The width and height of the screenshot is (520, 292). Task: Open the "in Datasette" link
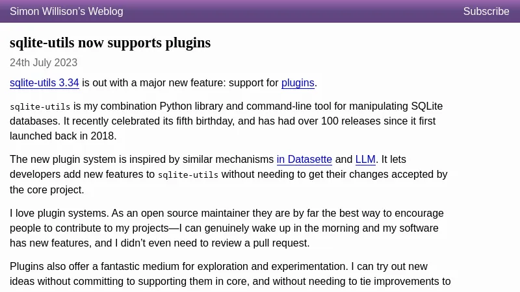coord(304,160)
